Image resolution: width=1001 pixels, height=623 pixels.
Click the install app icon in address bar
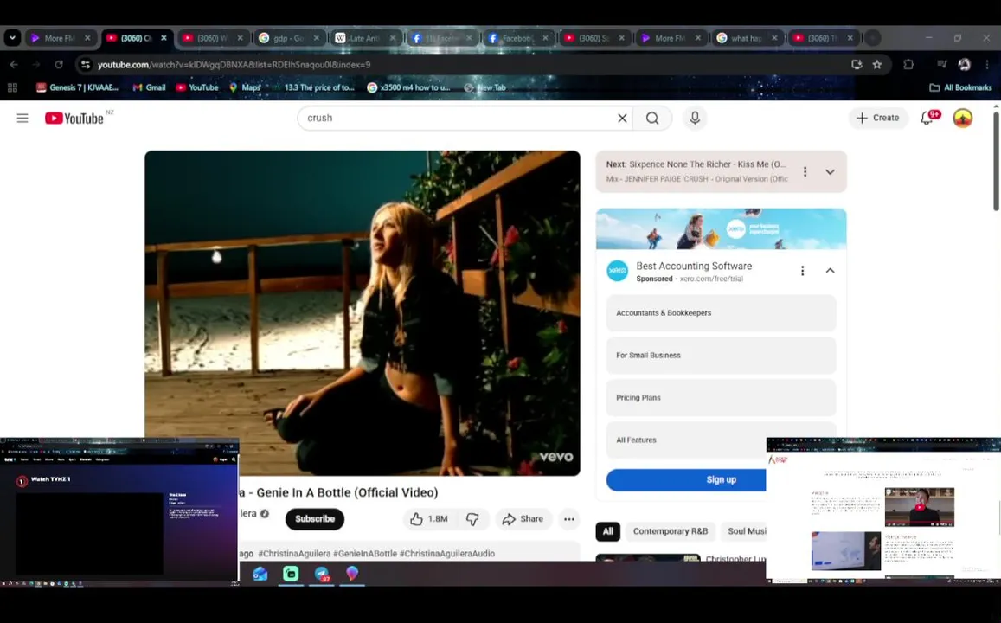coord(857,65)
